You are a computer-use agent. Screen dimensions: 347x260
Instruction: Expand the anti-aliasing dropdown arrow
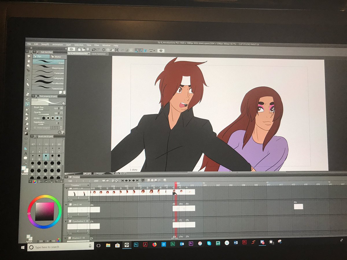point(61,118)
